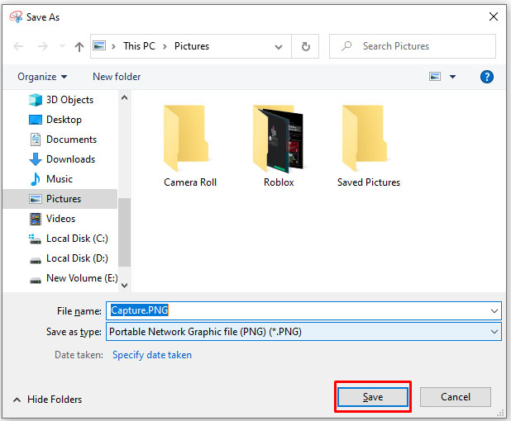Screen dimensions: 511x421
Task: Open New Volume (E:) in sidebar
Action: pos(73,278)
